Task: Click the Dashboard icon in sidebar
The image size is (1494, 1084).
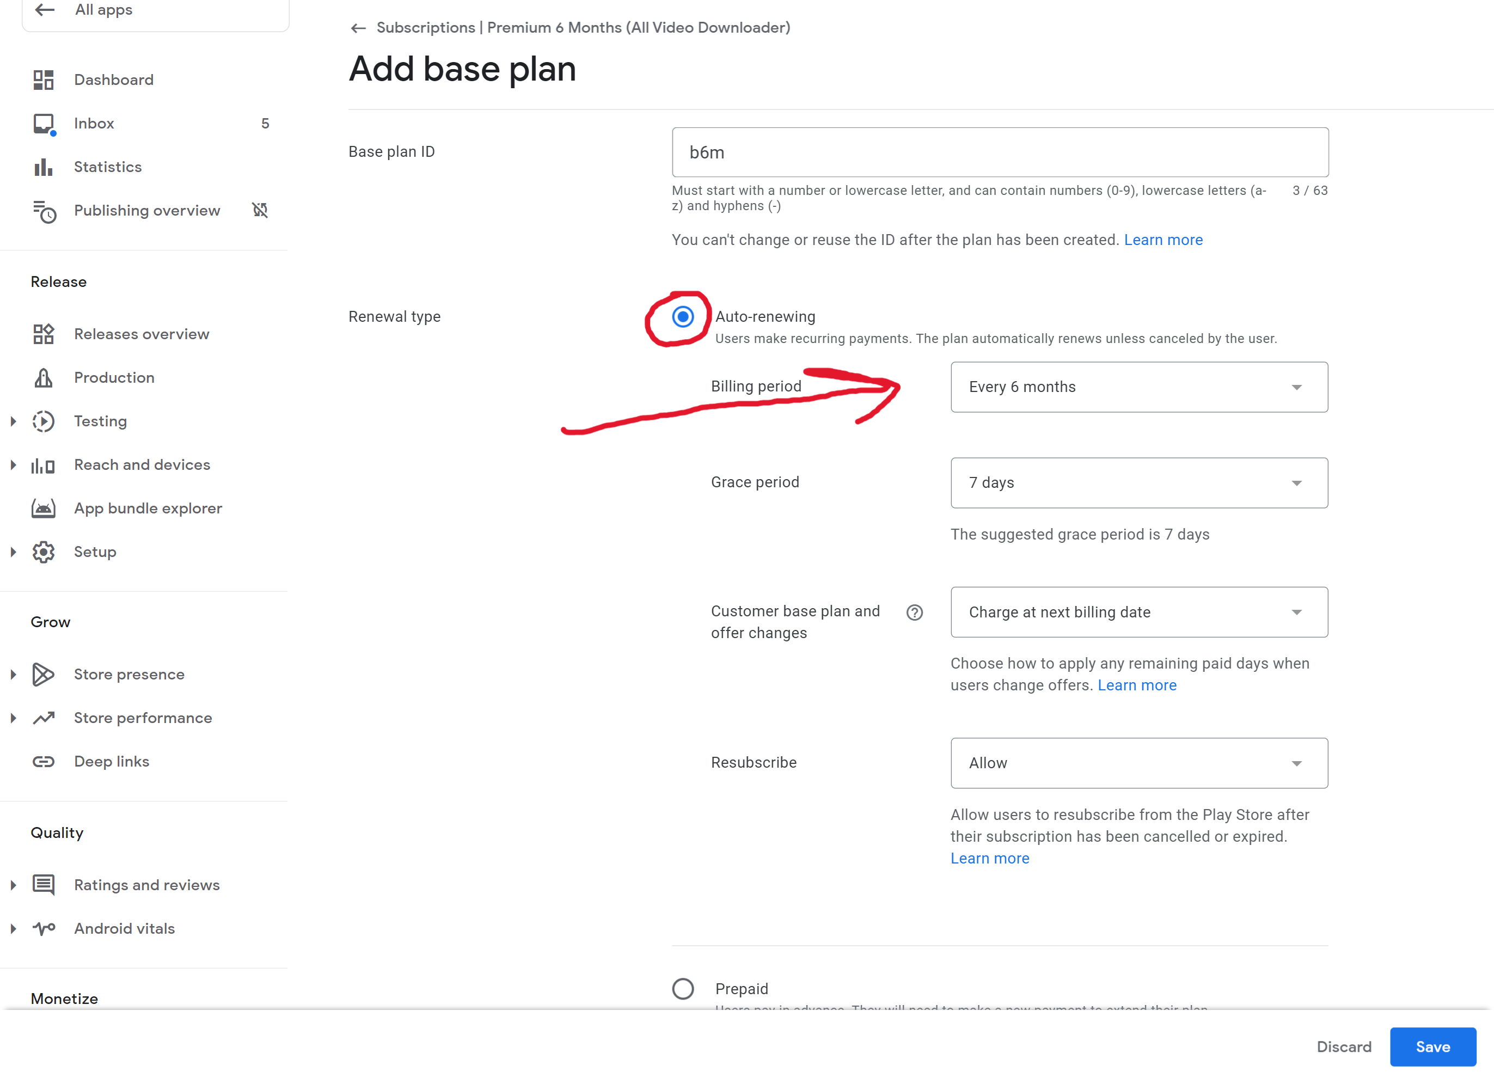Action: pyautogui.click(x=44, y=79)
